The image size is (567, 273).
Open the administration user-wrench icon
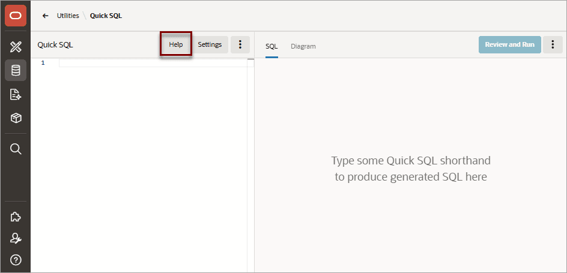[x=16, y=238]
